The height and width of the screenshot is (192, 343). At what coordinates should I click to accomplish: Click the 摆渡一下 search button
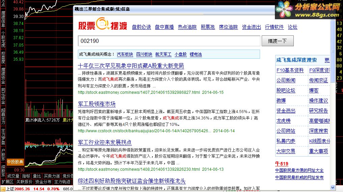(278, 41)
